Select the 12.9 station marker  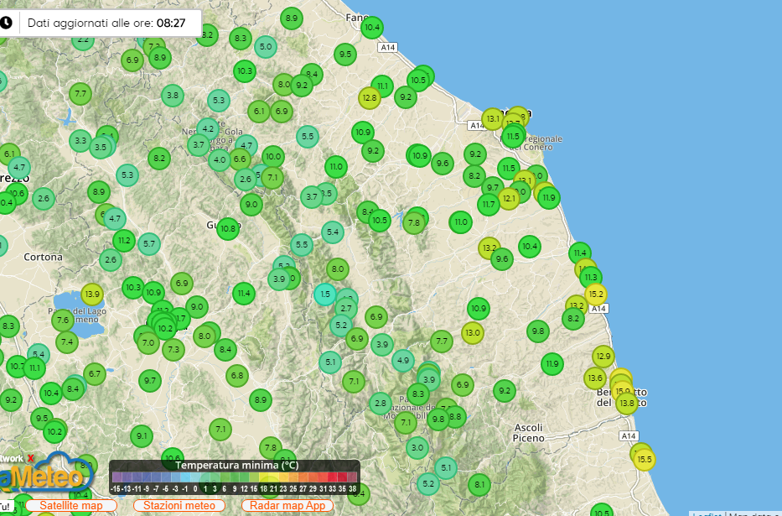click(x=603, y=357)
